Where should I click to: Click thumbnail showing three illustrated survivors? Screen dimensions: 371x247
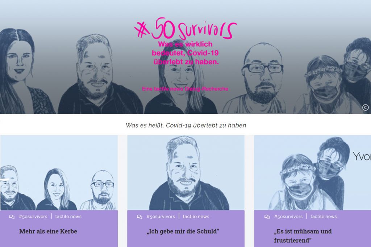[x=59, y=173]
